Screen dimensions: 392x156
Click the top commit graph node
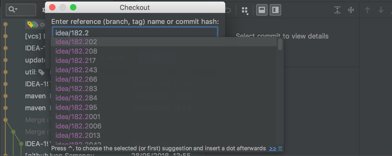5,25
